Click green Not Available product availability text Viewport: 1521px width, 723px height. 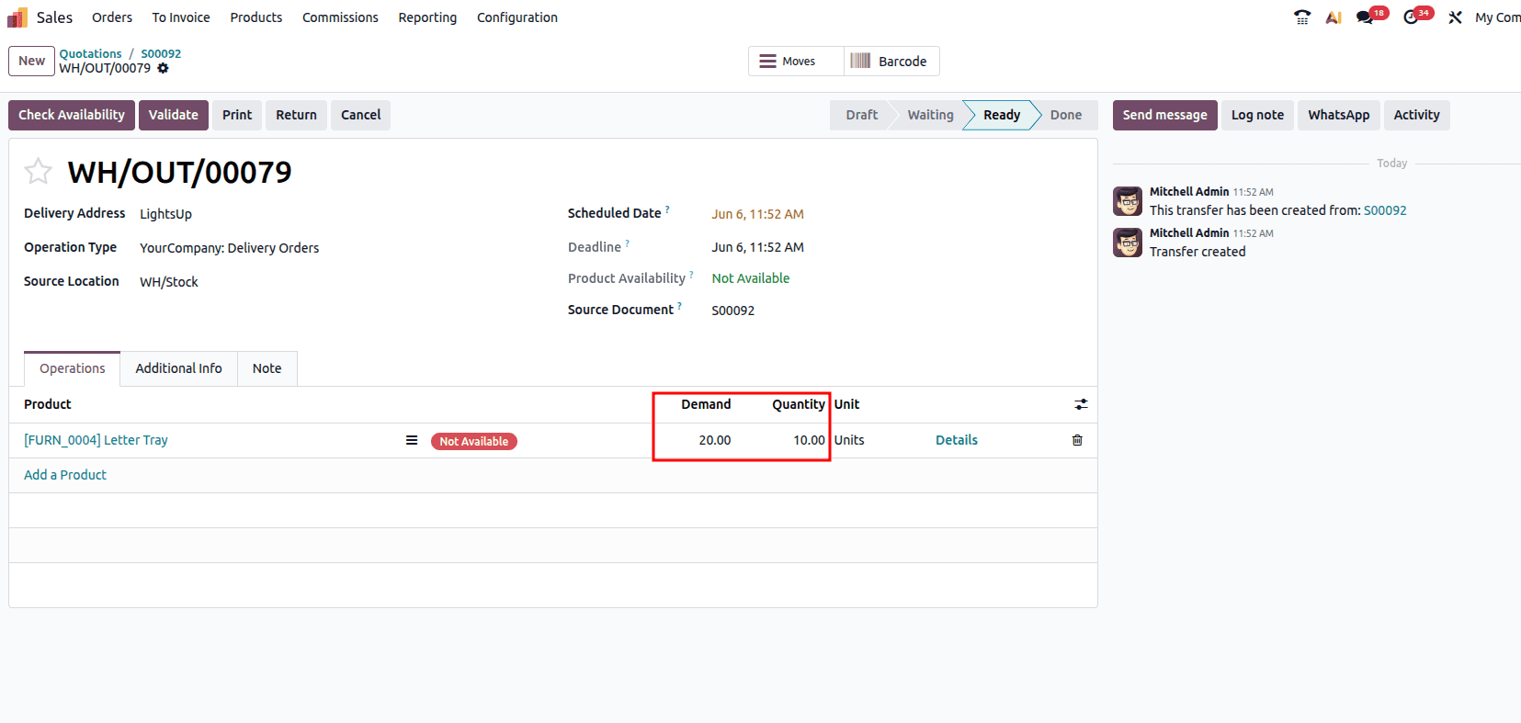tap(751, 278)
